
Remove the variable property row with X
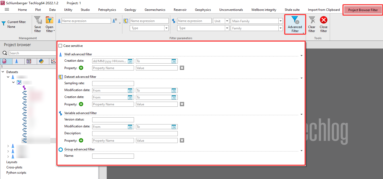[182, 141]
